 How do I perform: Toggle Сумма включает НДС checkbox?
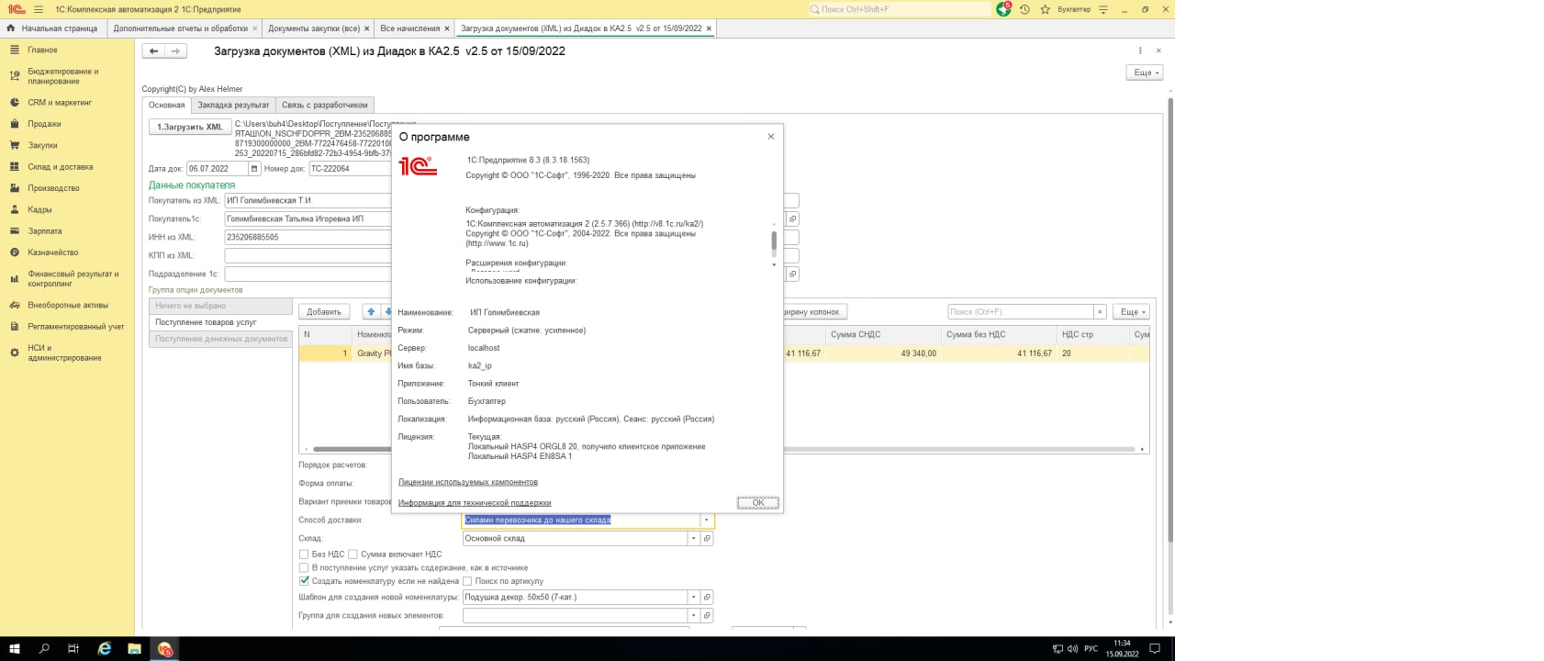click(x=352, y=555)
